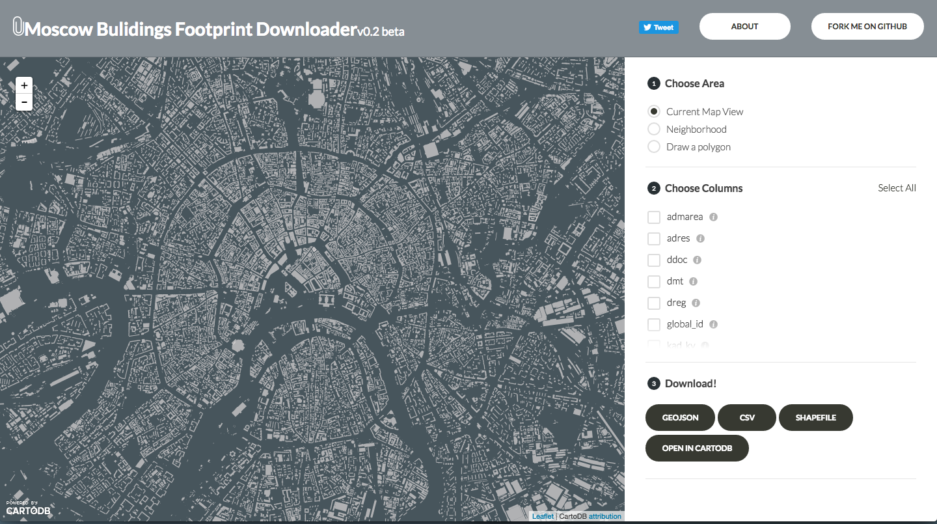
Task: Click the Choose Area heading
Action: (x=694, y=83)
